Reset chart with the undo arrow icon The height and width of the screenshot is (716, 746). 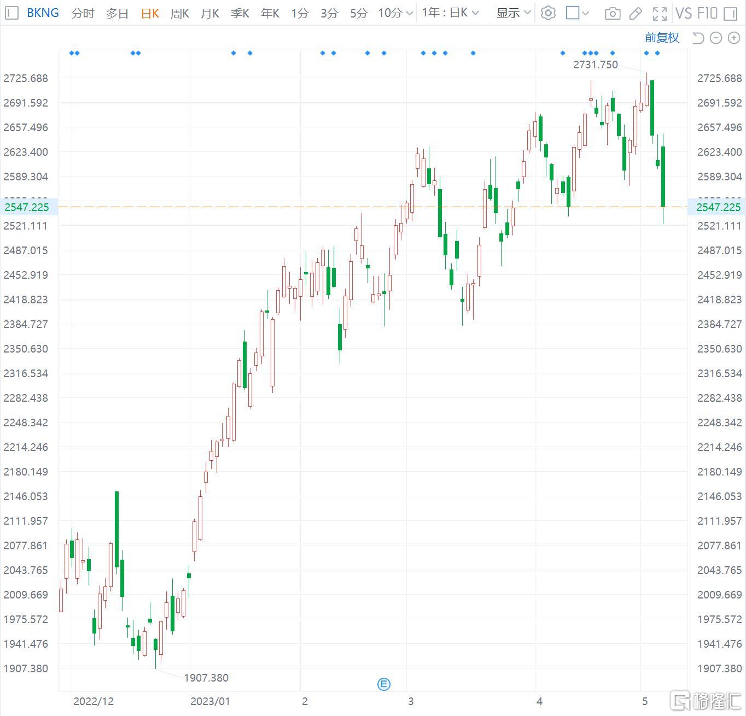point(698,38)
